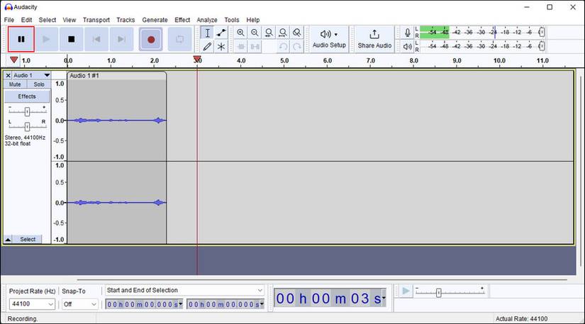
Task: Click the recording position marker on the ruler
Action: tap(197, 60)
